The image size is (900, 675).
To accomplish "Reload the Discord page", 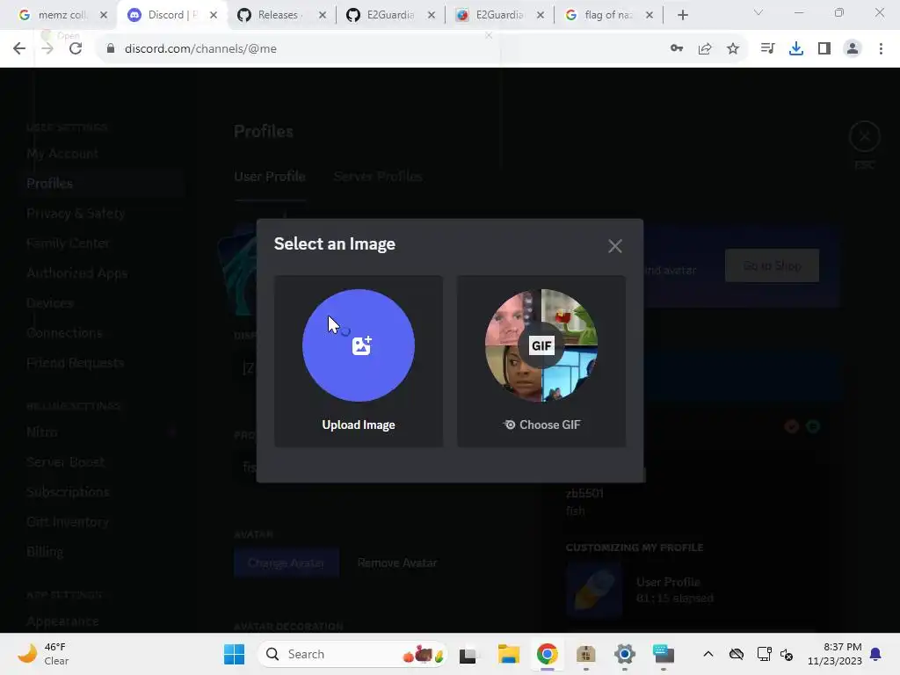I will click(x=76, y=49).
